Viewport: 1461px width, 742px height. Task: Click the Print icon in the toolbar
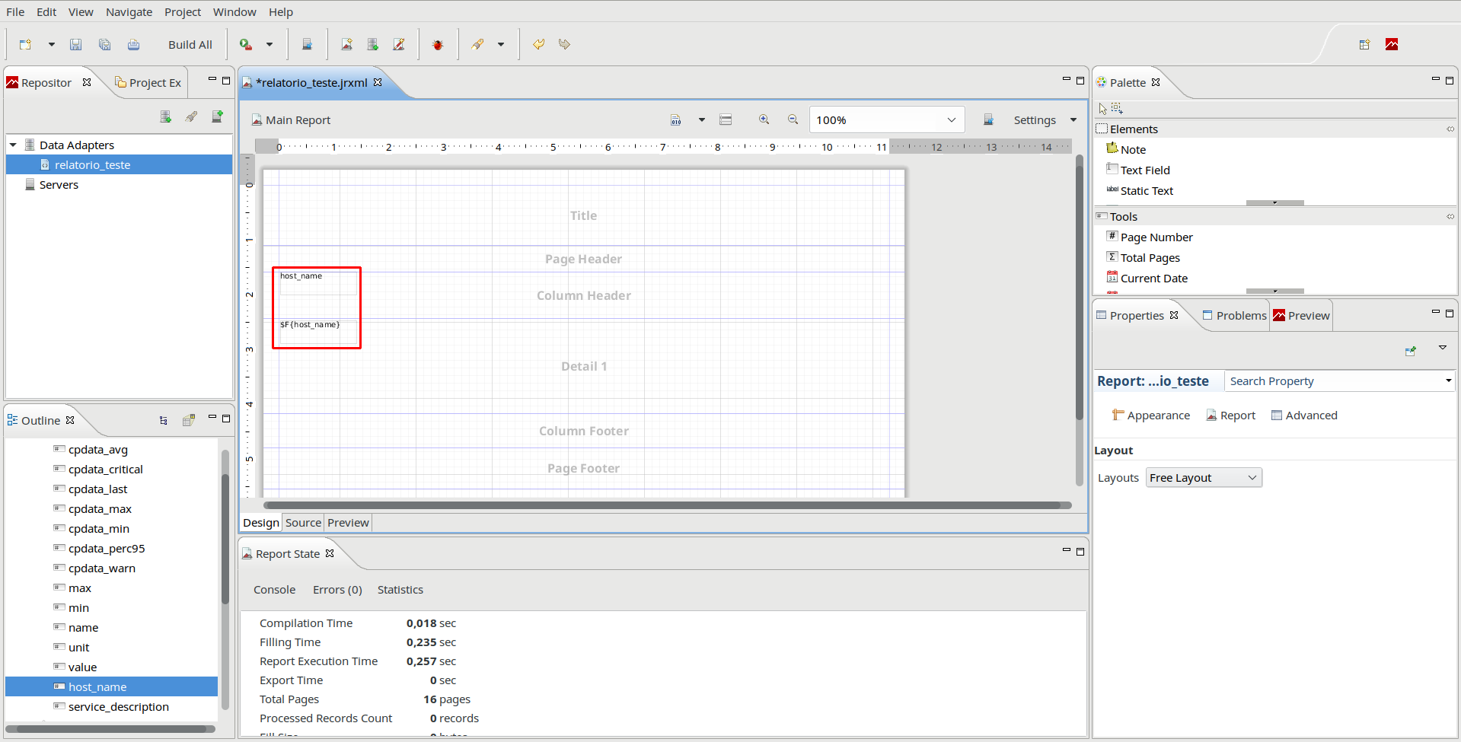click(133, 45)
